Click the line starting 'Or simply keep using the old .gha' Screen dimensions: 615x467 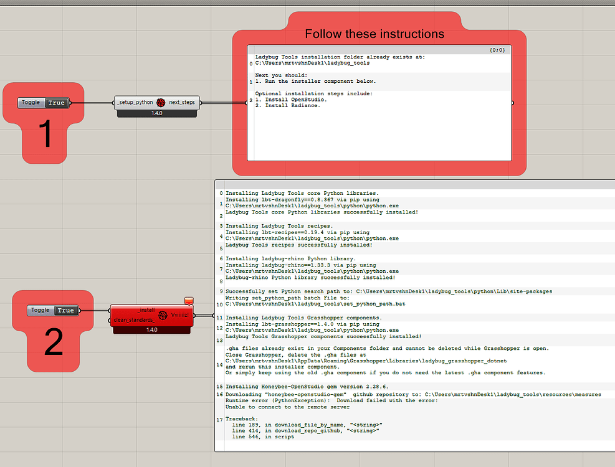386,373
